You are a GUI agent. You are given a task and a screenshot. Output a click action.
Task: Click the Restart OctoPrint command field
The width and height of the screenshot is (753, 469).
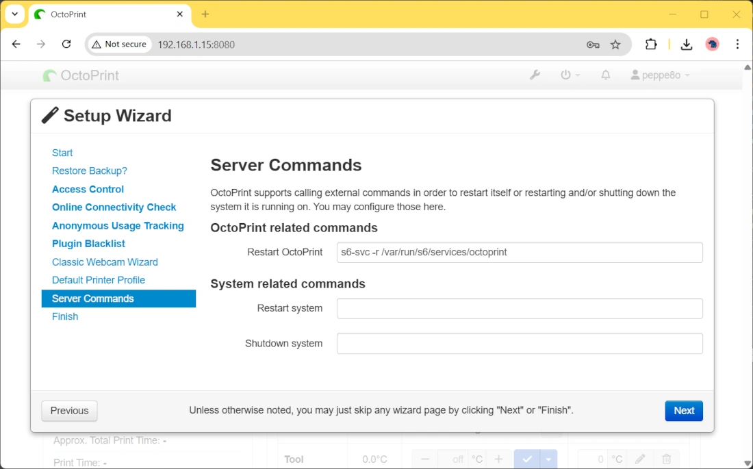[x=520, y=252]
